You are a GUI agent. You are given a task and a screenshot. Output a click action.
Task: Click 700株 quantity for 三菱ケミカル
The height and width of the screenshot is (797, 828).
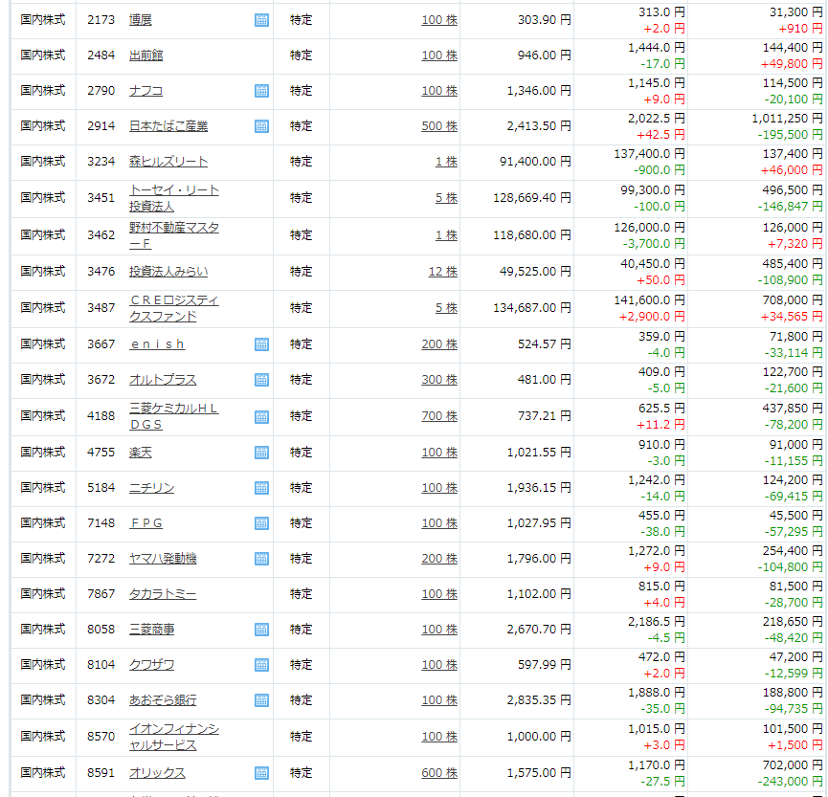(x=439, y=416)
